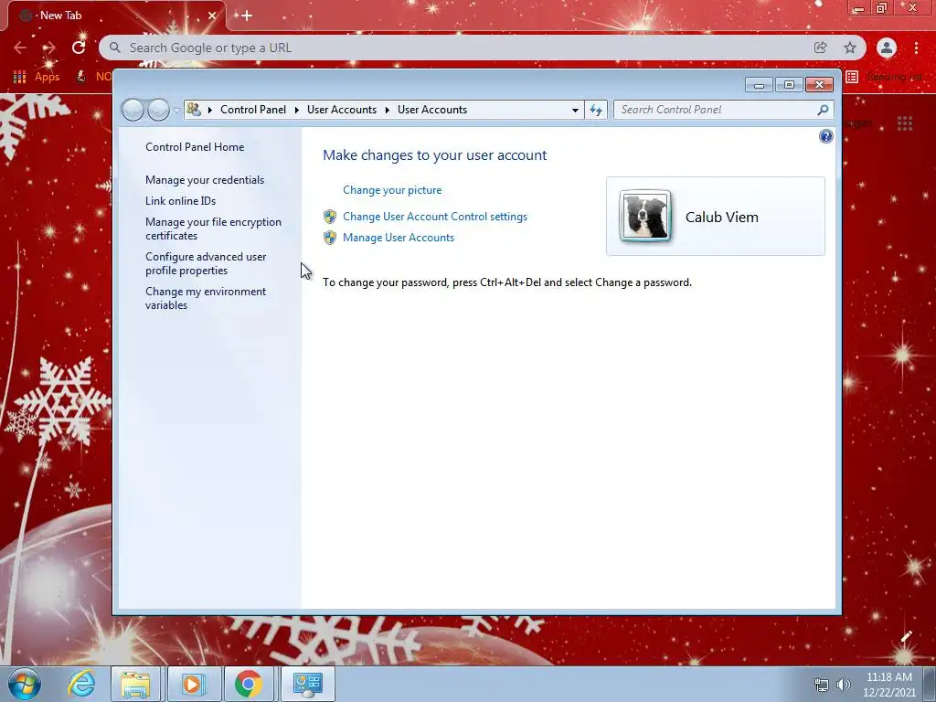Switch to Chrome via taskbar icon

(249, 684)
